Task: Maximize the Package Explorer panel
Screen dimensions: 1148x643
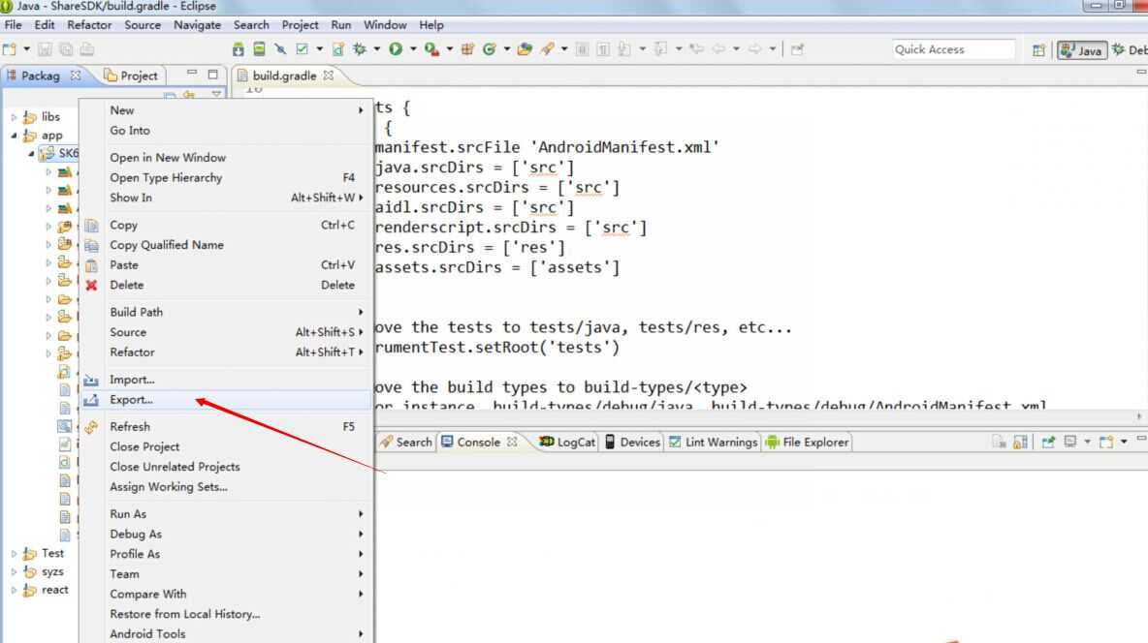Action: tap(213, 74)
